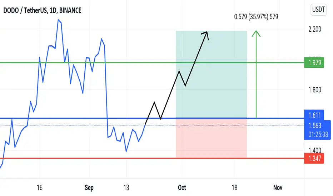Click the current price 1.563 countdown label

317,130
